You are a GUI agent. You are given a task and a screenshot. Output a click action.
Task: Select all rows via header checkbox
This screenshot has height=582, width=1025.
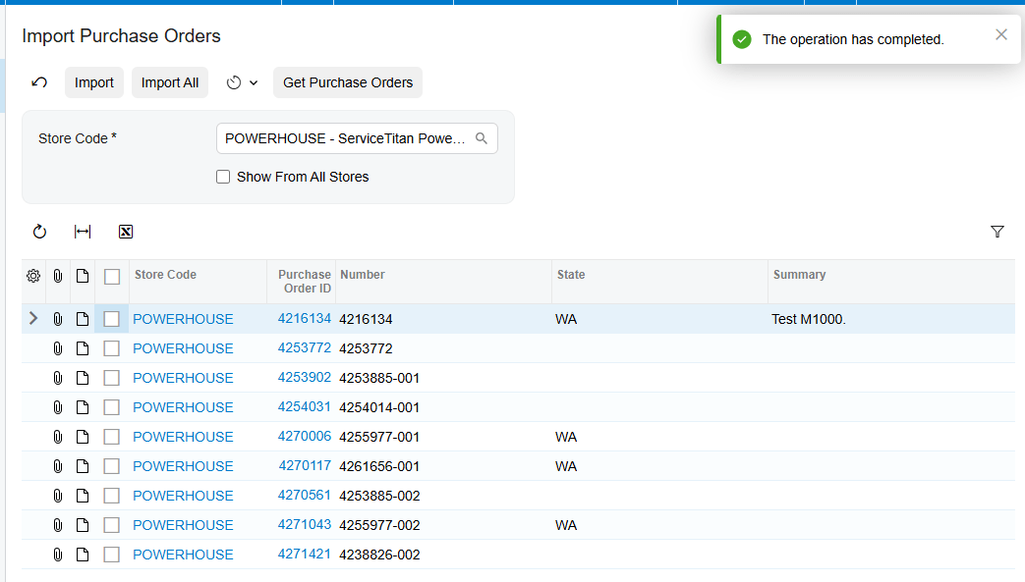[112, 277]
